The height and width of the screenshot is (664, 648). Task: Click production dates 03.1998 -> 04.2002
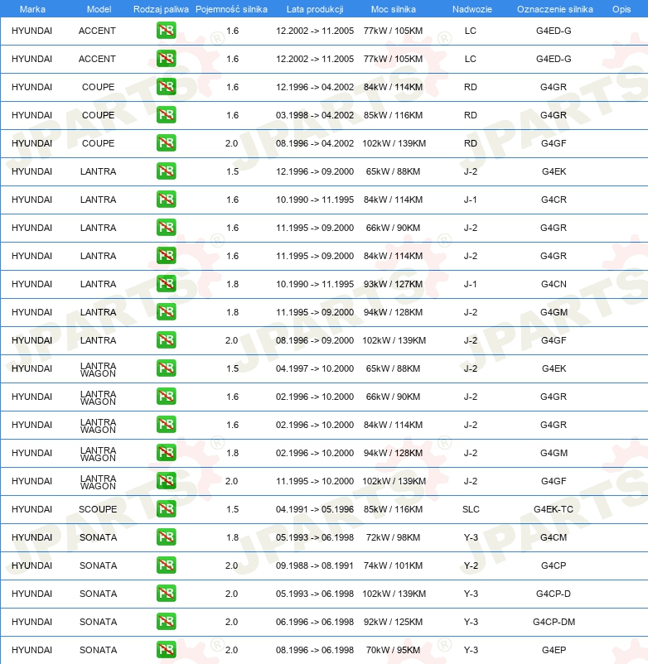tap(315, 115)
